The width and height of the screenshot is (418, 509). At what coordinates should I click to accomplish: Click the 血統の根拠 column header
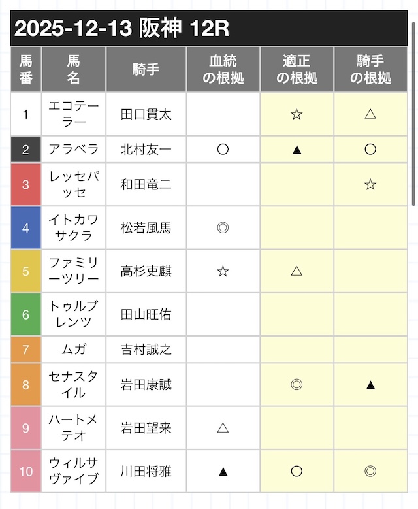point(223,70)
